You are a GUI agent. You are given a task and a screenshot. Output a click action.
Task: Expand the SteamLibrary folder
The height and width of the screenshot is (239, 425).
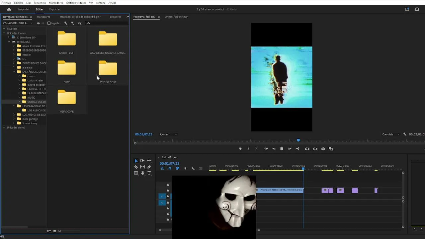(14, 123)
